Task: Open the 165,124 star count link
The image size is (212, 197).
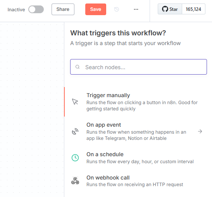Action: [x=193, y=9]
